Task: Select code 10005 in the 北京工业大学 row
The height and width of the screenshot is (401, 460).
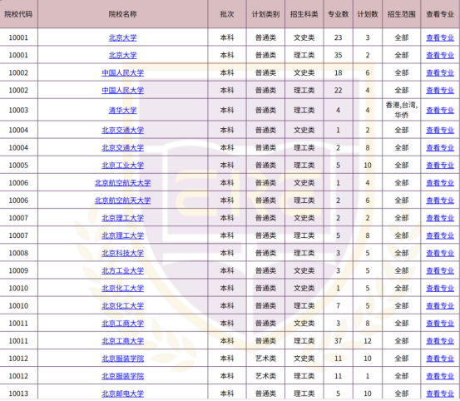Action: 18,166
